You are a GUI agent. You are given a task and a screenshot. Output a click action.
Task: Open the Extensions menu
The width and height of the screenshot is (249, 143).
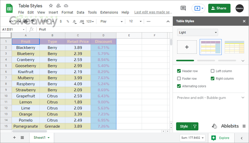[x=109, y=12]
